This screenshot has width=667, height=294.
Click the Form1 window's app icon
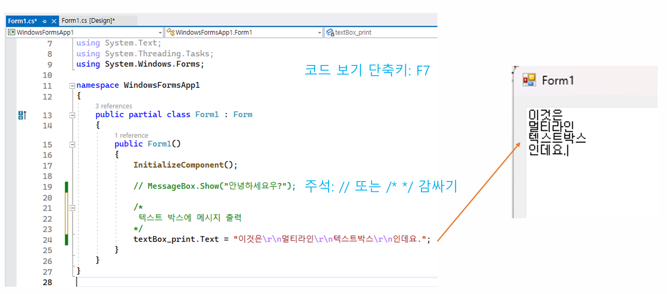pos(529,80)
